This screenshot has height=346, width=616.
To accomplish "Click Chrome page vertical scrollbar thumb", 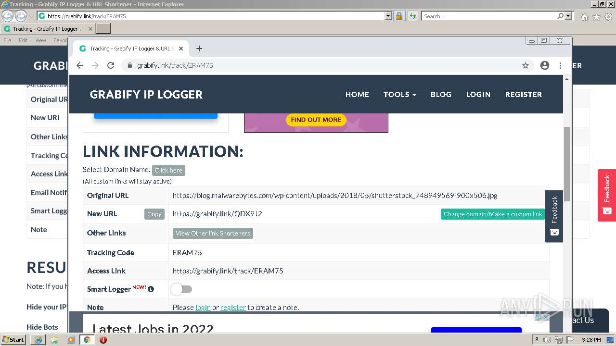I will (567, 164).
